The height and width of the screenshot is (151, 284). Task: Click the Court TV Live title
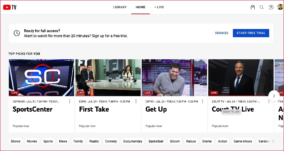coord(233,109)
